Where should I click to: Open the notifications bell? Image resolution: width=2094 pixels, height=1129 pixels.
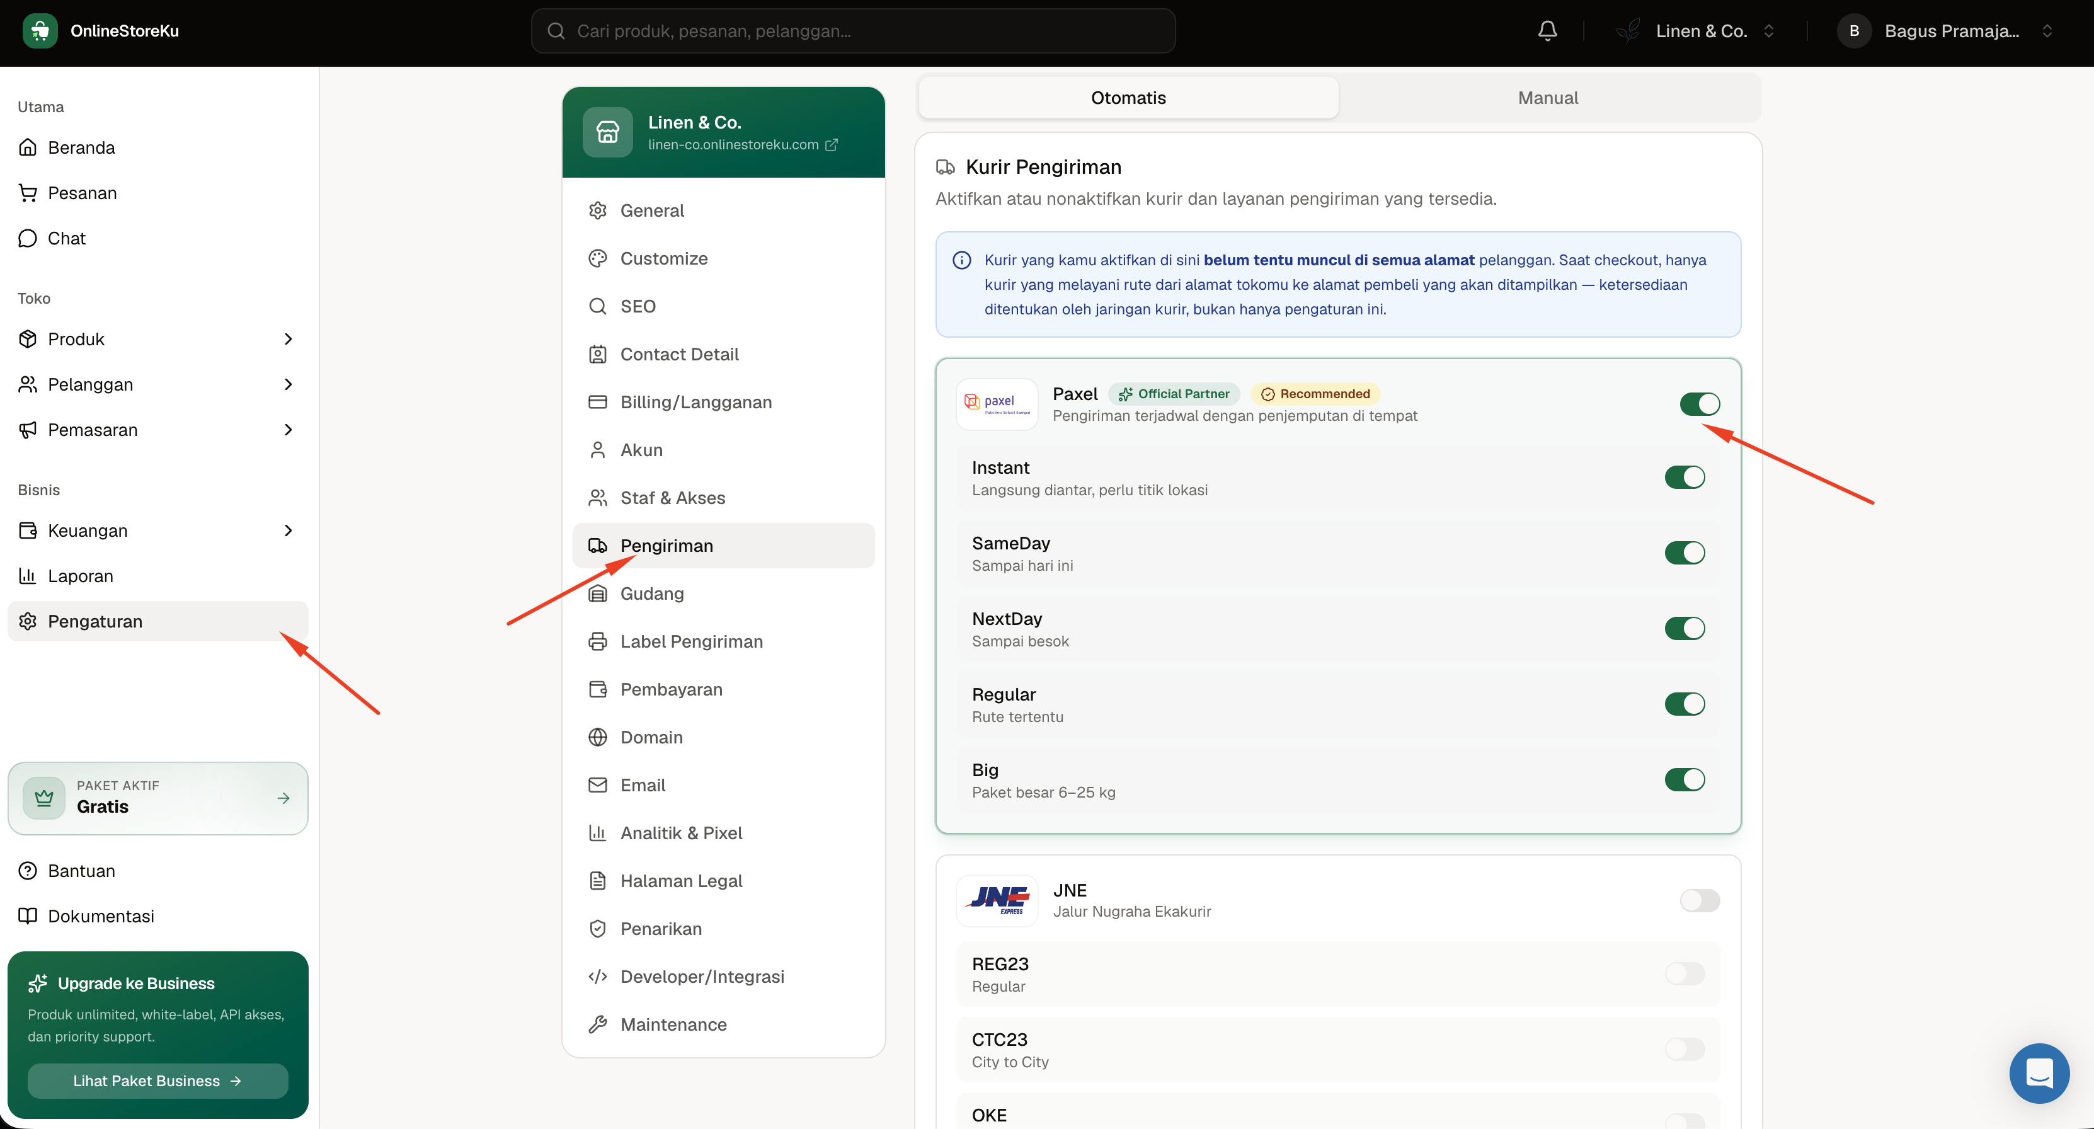pos(1547,31)
